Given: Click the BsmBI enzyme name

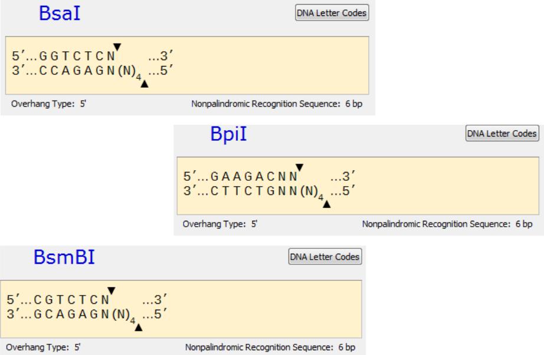Looking at the screenshot, I should [x=64, y=257].
